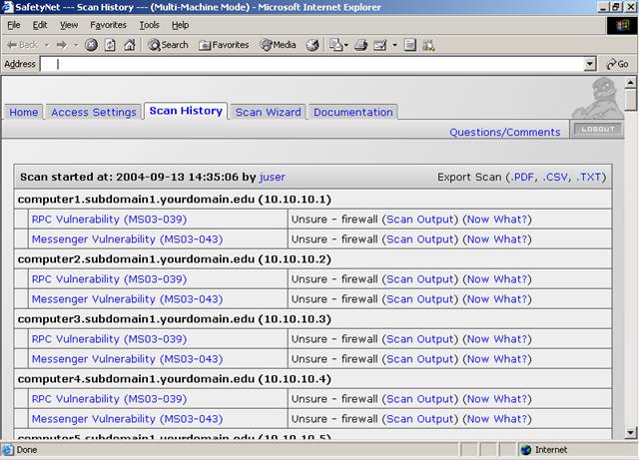Click the Stop loading icon
639x460 pixels.
tap(91, 45)
